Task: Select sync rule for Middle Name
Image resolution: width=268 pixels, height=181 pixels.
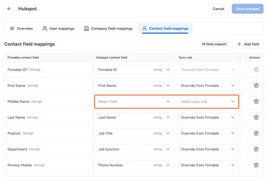Action: pyautogui.click(x=208, y=101)
